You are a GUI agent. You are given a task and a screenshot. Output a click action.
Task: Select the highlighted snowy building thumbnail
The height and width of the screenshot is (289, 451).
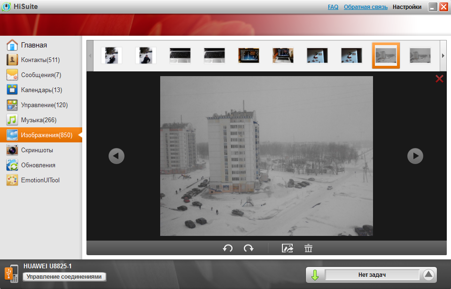[386, 55]
